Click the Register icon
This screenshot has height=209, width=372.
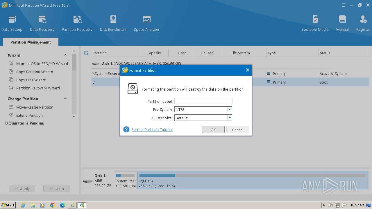pos(363,23)
